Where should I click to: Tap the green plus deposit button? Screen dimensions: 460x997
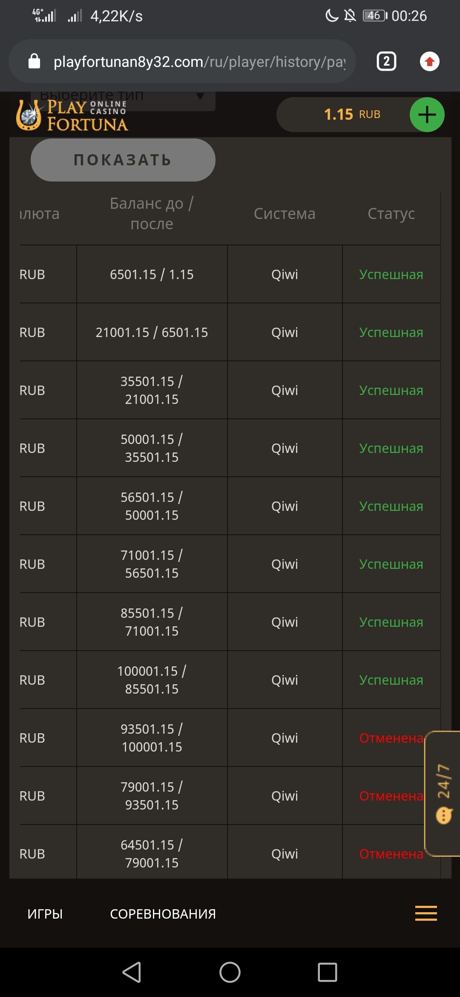(427, 115)
